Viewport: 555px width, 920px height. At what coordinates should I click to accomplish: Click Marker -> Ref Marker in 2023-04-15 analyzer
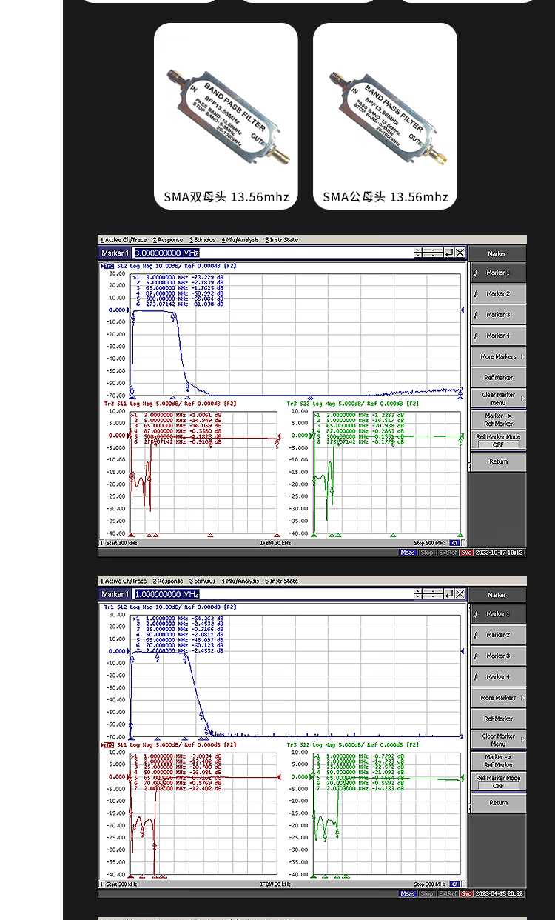click(x=498, y=761)
